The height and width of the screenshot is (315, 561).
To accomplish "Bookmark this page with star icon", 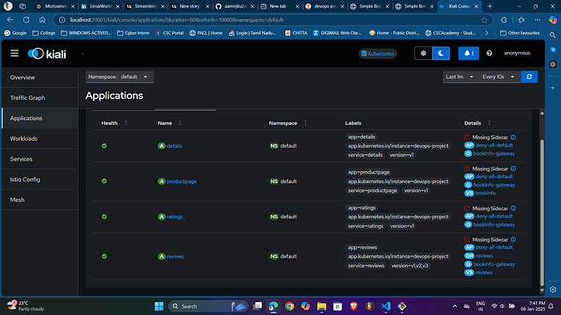I will [x=484, y=20].
